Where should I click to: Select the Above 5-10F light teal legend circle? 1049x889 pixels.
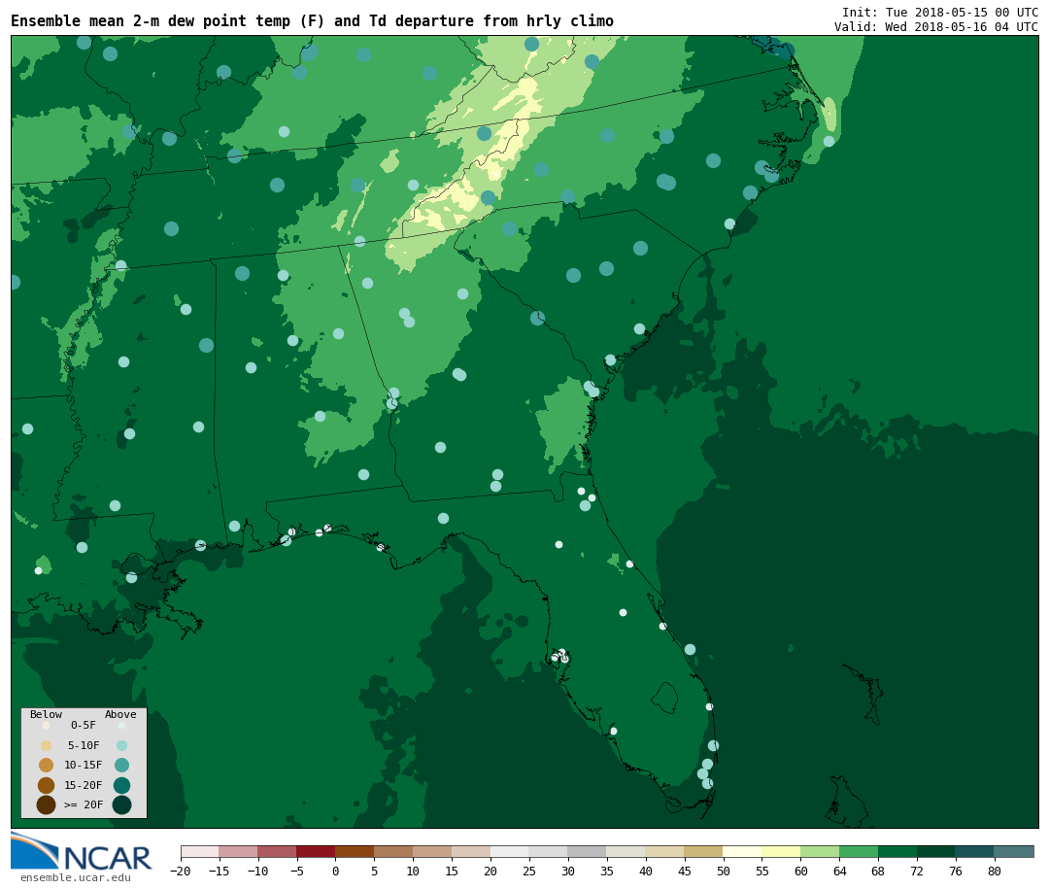click(x=121, y=746)
